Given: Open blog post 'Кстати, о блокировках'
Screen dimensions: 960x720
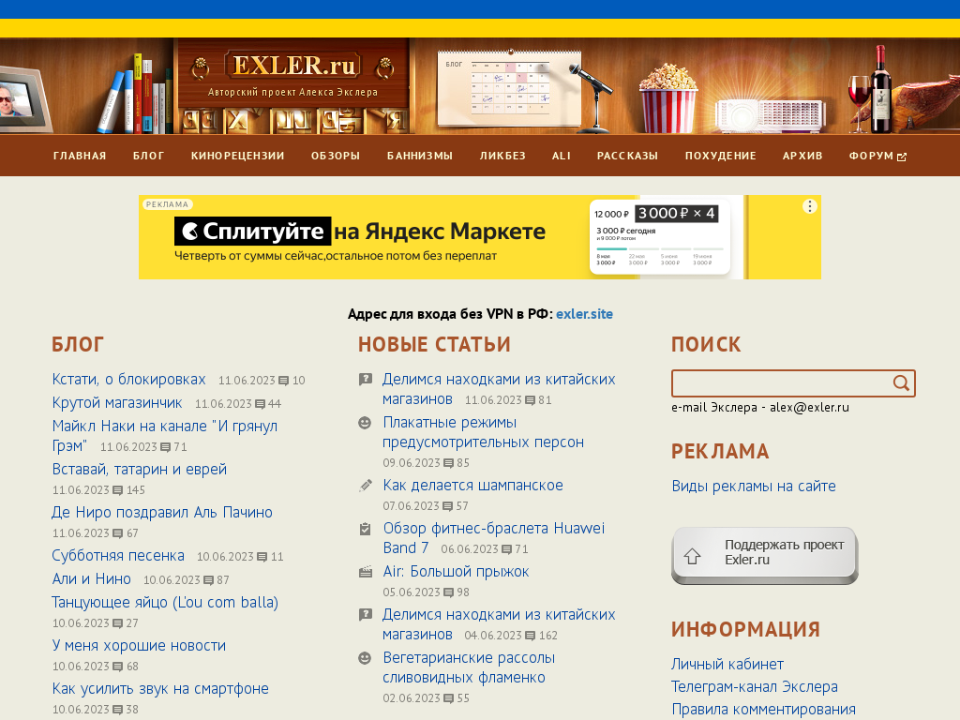Looking at the screenshot, I should 129,380.
